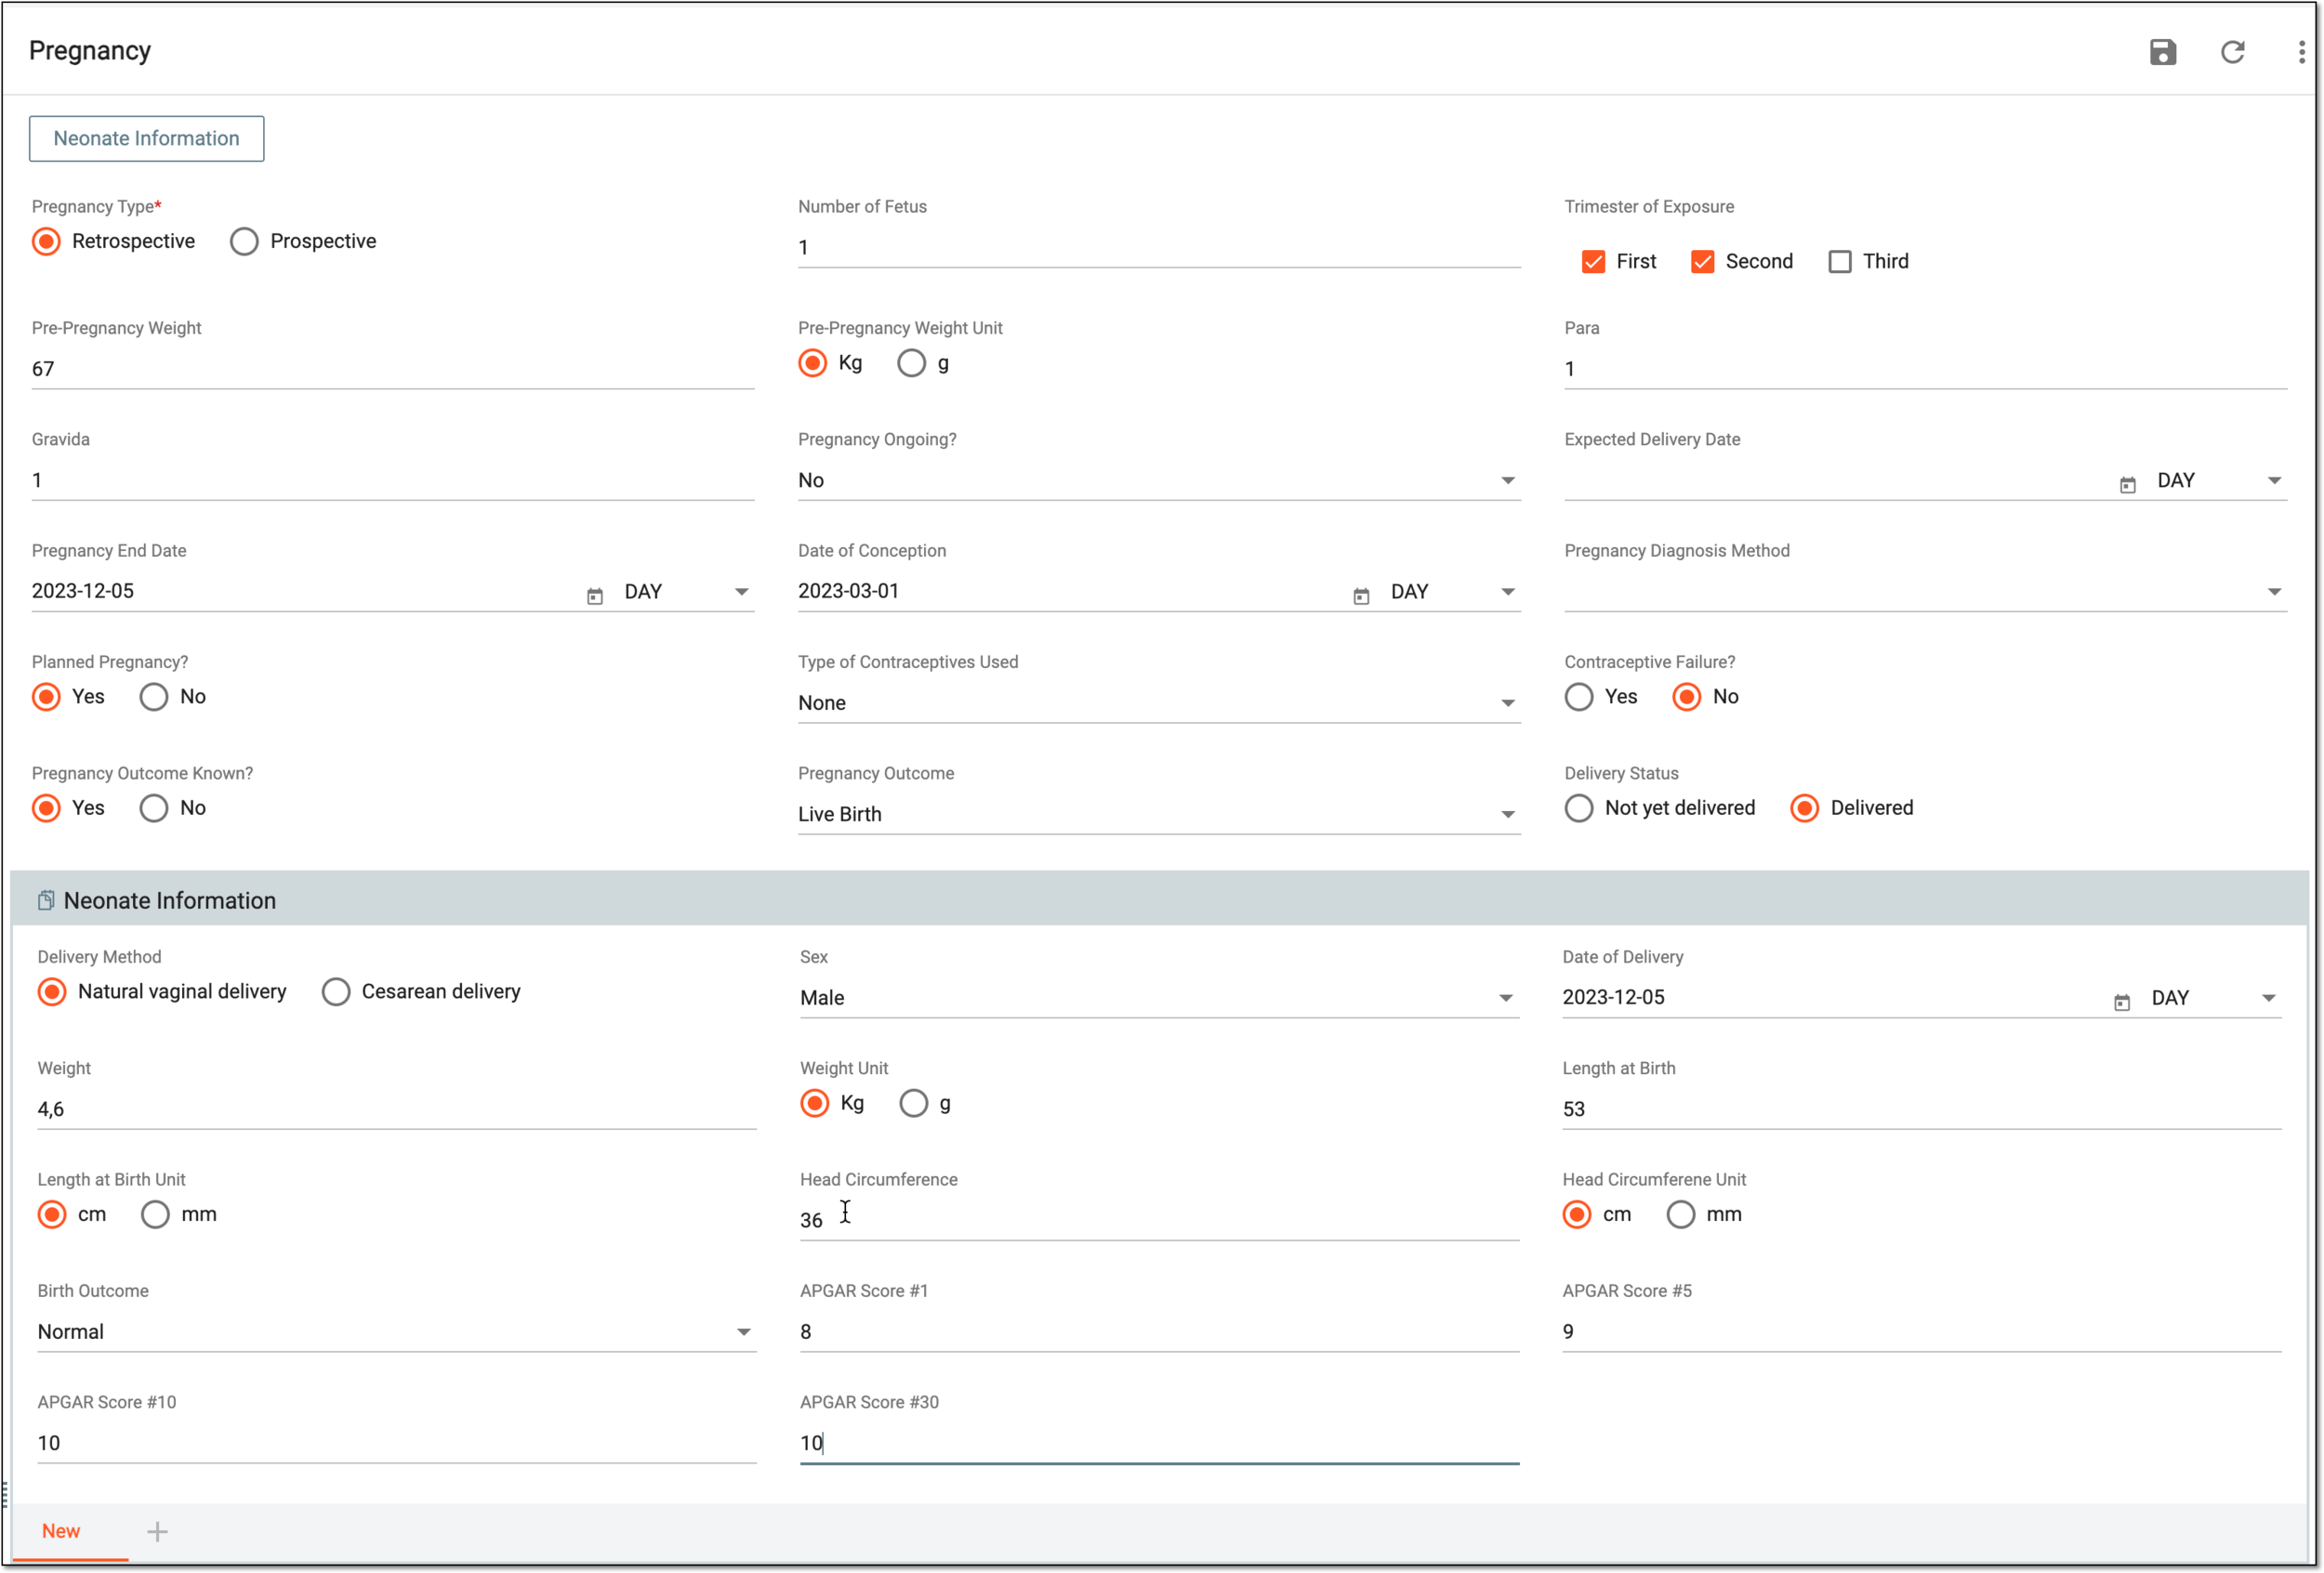Expand the Pregnancy Ongoing dropdown

(x=1158, y=480)
